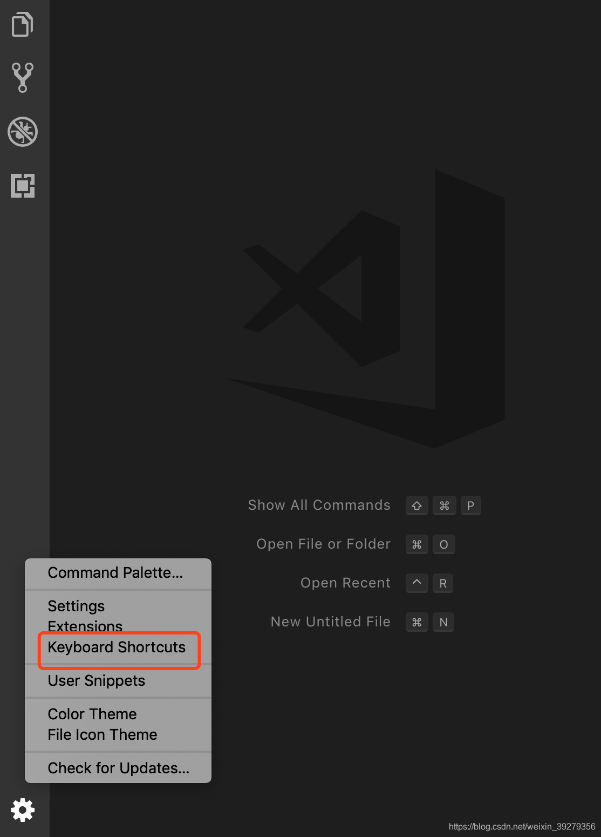Screen dimensions: 601x837
Task: Choose File Icon Theme menu item
Action: point(118,735)
